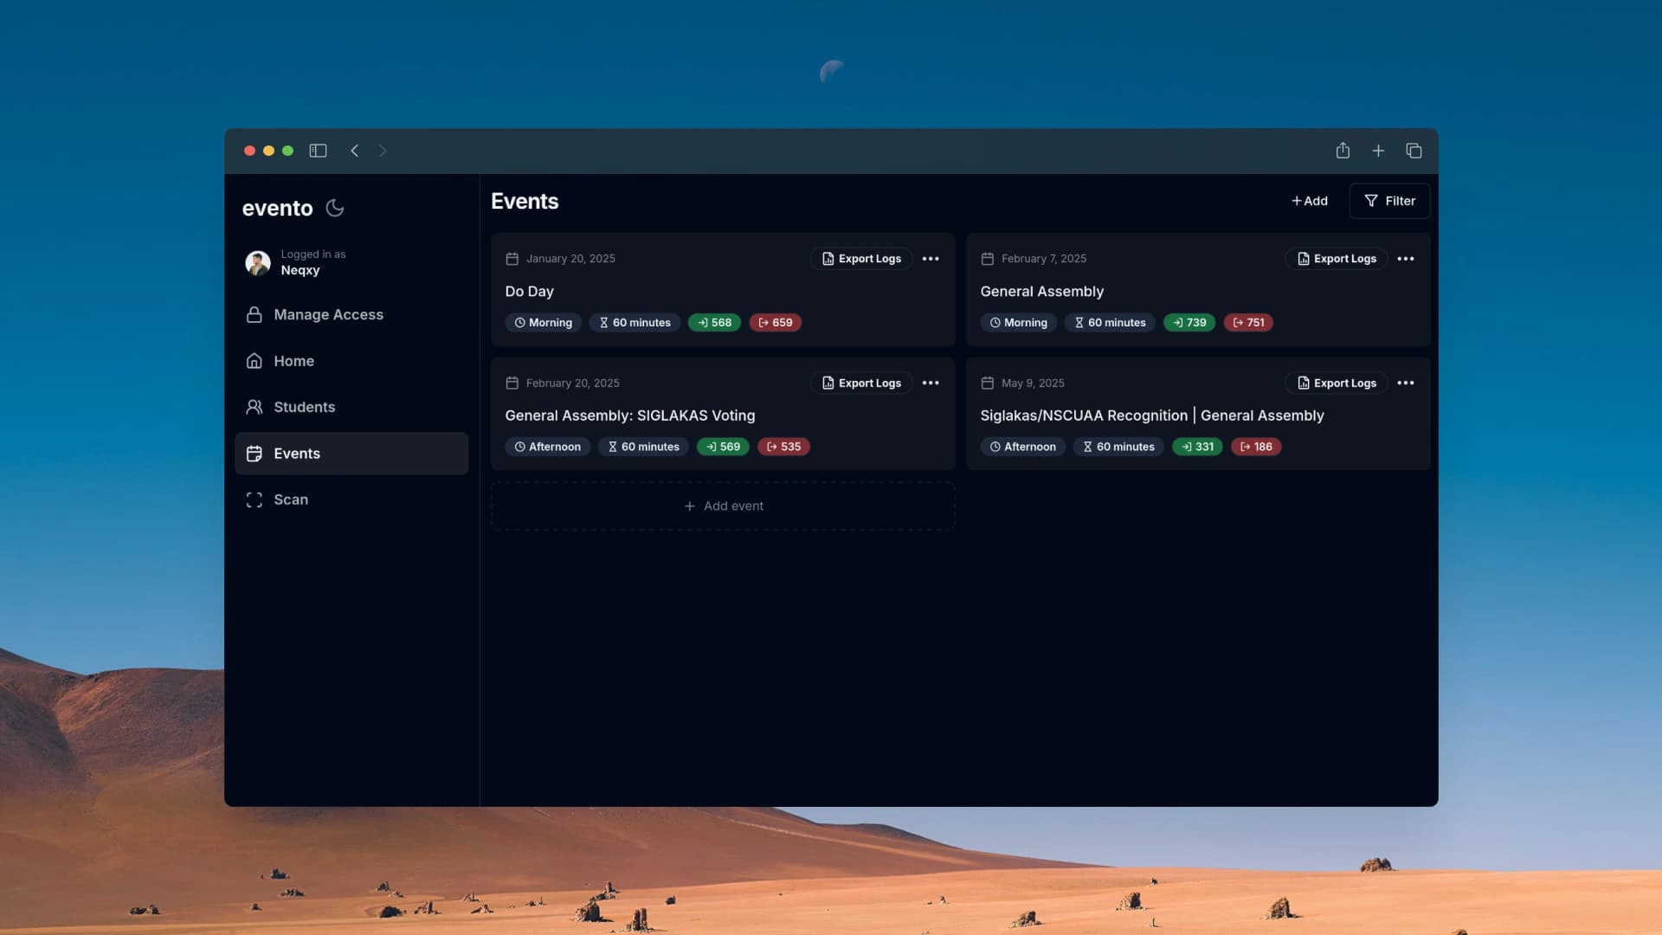Expand the SIGLAKAS Voting event ellipsis menu
Screen dimensions: 1662x935
point(931,383)
